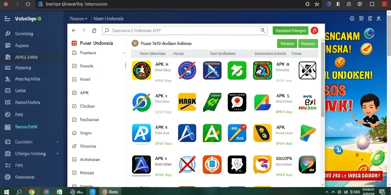391x195 pixels.
Task: Open the Chrome icon on the taskbar
Action: click(31, 192)
